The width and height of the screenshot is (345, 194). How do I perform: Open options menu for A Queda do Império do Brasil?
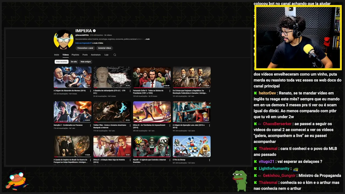pos(90,160)
